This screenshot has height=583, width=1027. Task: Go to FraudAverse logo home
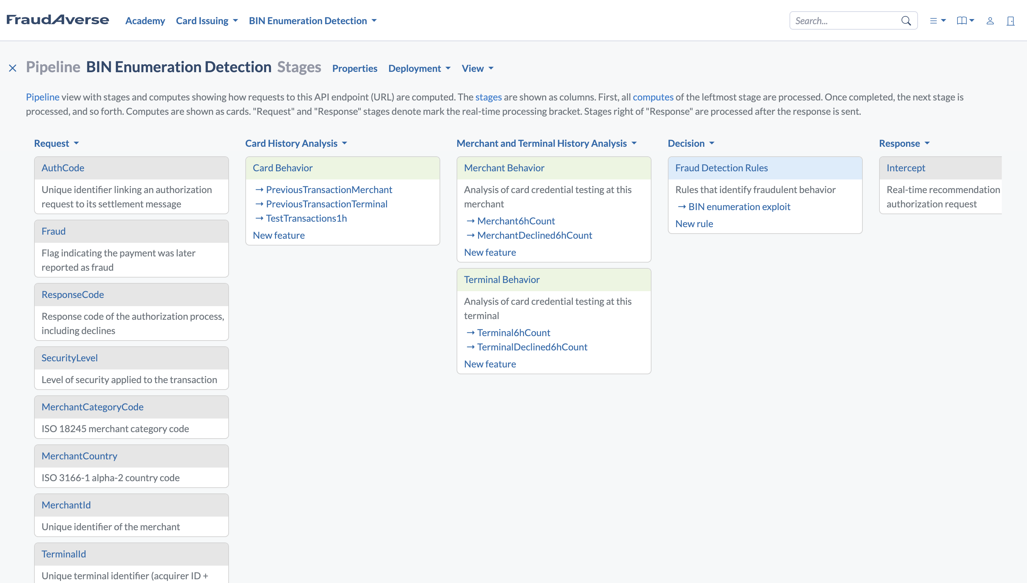click(x=58, y=20)
